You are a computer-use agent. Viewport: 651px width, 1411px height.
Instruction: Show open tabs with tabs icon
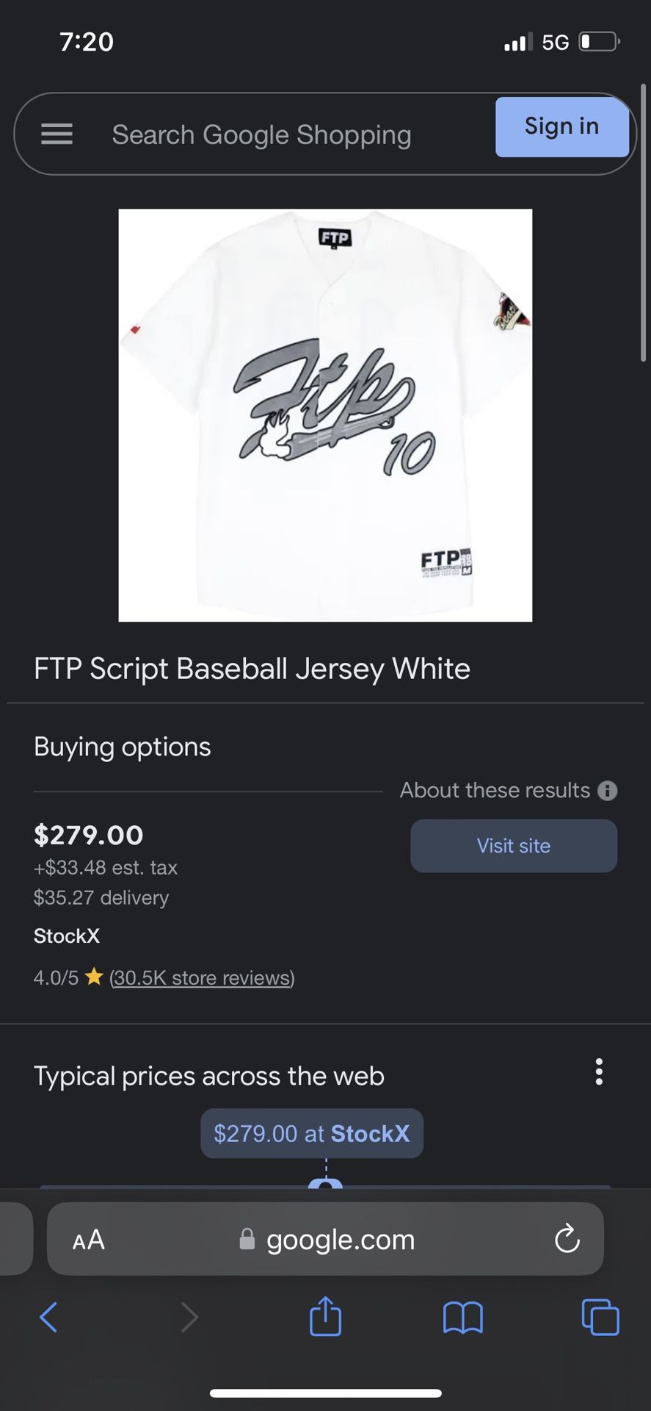point(600,1317)
